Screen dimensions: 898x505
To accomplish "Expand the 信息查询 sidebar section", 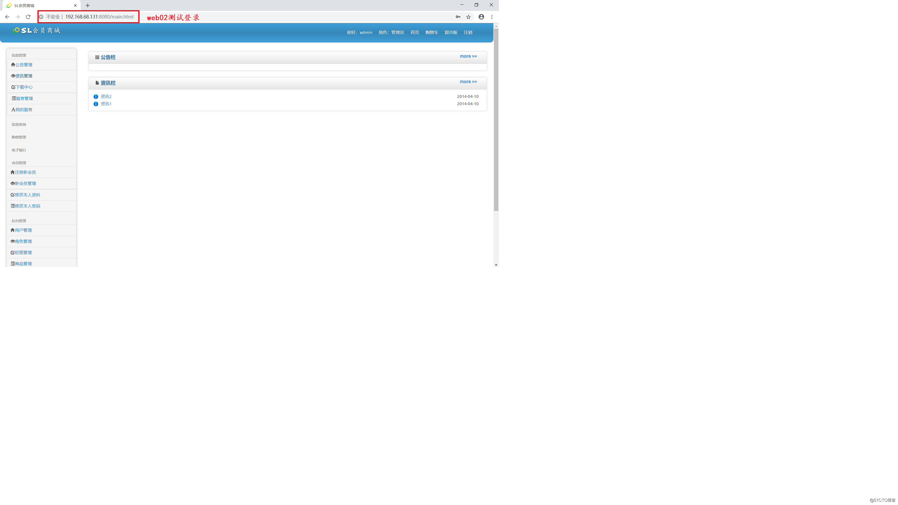I will (19, 124).
